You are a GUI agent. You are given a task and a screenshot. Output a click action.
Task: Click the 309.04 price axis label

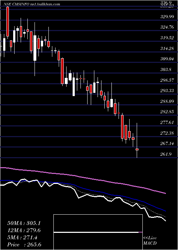(167, 59)
